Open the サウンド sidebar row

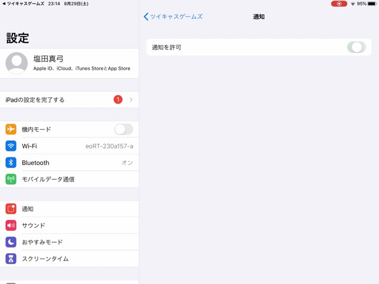(x=69, y=225)
